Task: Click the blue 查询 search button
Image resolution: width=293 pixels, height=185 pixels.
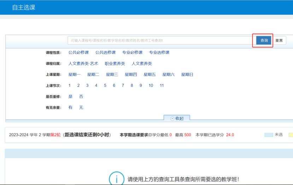Action: 264,41
